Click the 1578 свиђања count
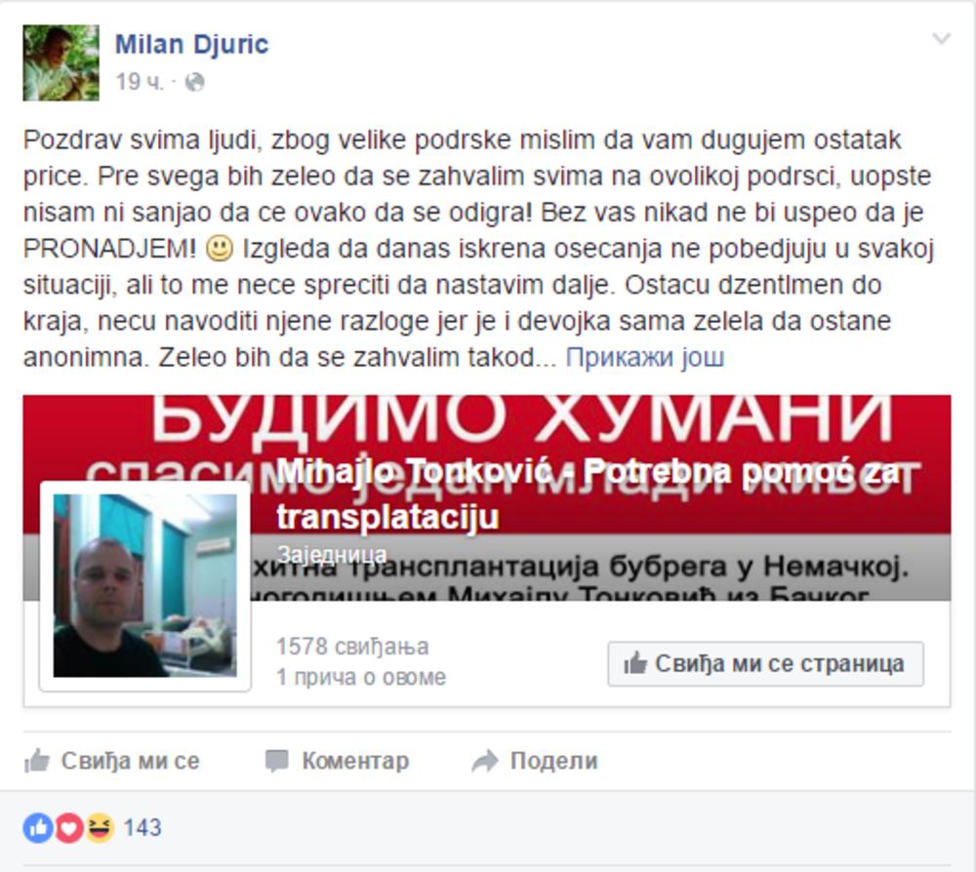Viewport: 976px width, 872px height. [x=352, y=647]
